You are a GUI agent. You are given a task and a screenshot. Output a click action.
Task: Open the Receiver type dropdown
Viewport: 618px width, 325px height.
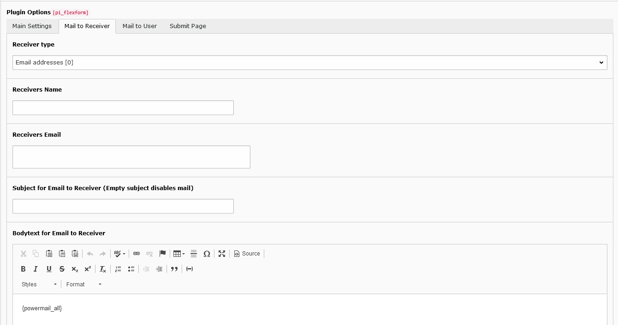coord(309,62)
